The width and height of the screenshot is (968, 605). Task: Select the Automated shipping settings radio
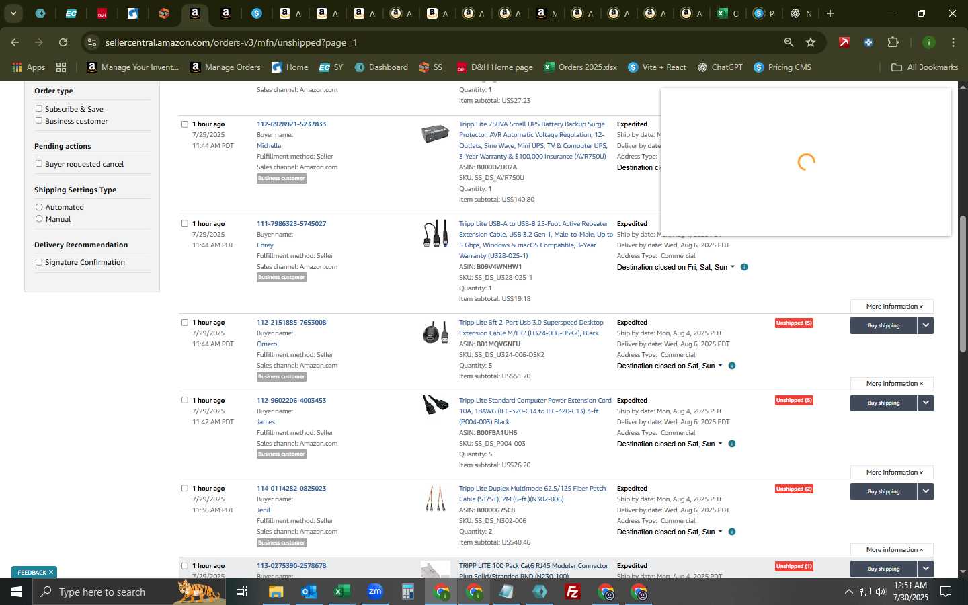coord(39,207)
